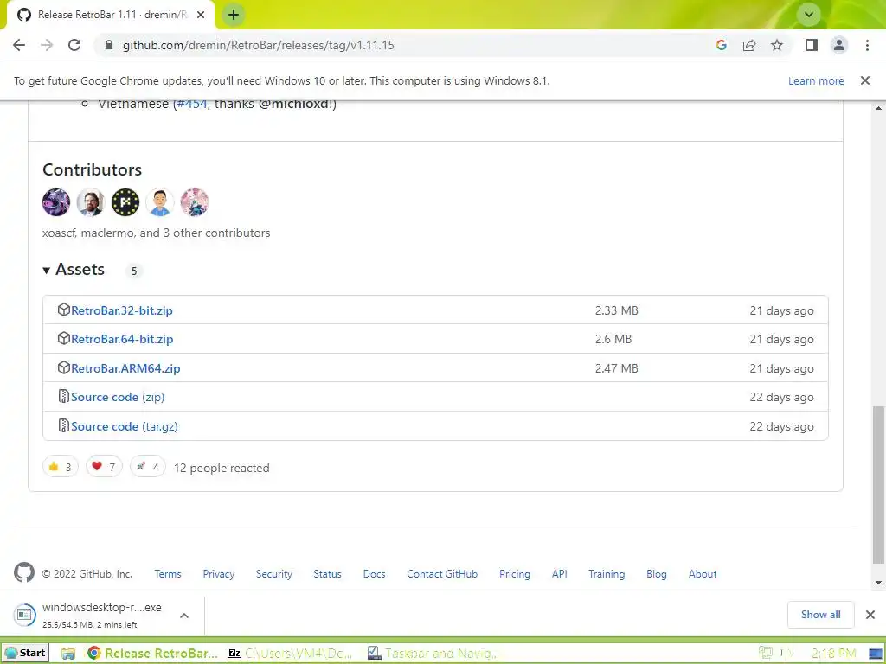Open the first purple contributor avatar
Viewport: 886px width, 664px height.
pos(56,202)
